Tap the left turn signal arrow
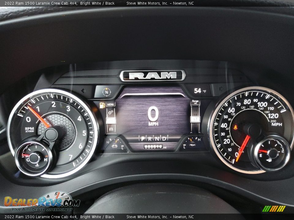 (83, 91)
